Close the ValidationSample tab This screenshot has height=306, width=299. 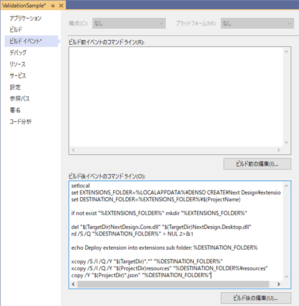pos(61,6)
